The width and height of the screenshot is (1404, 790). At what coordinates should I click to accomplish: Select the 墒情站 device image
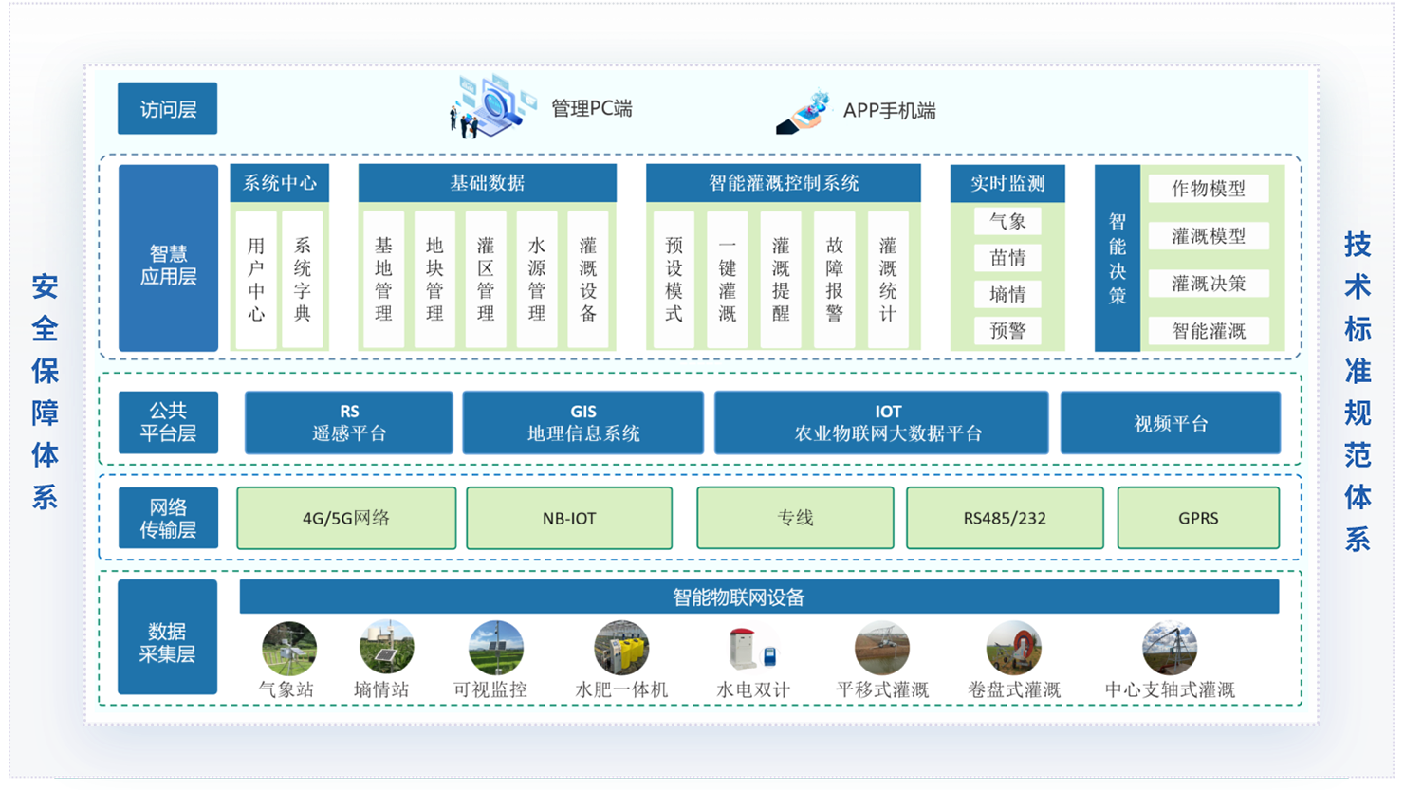386,648
